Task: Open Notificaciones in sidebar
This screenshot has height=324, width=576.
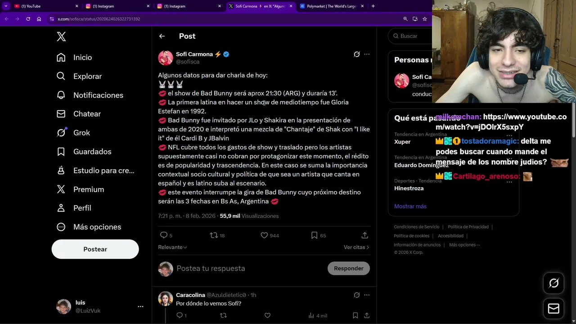Action: point(90,95)
